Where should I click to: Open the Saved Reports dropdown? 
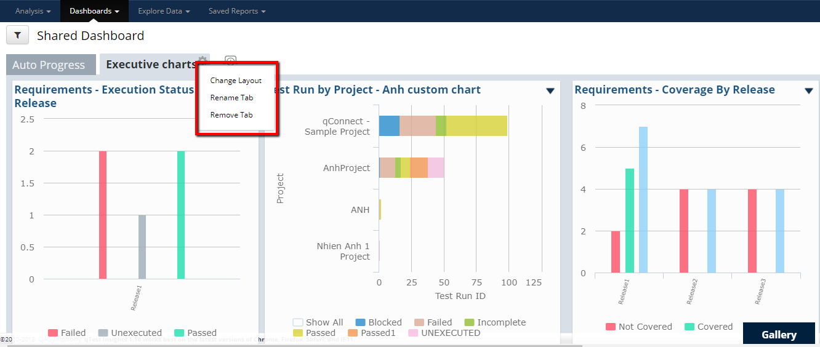[x=237, y=11]
